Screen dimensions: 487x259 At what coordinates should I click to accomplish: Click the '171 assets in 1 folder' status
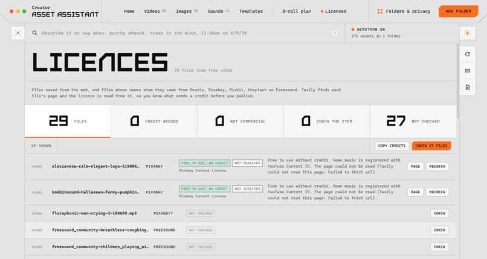click(376, 36)
